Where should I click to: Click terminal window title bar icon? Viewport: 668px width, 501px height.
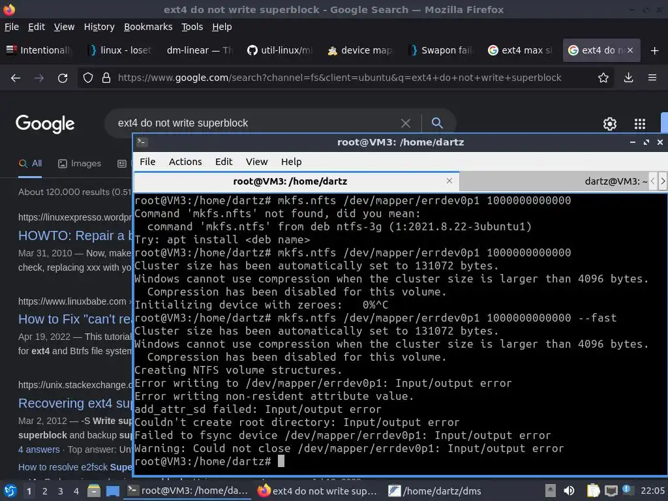coord(142,142)
